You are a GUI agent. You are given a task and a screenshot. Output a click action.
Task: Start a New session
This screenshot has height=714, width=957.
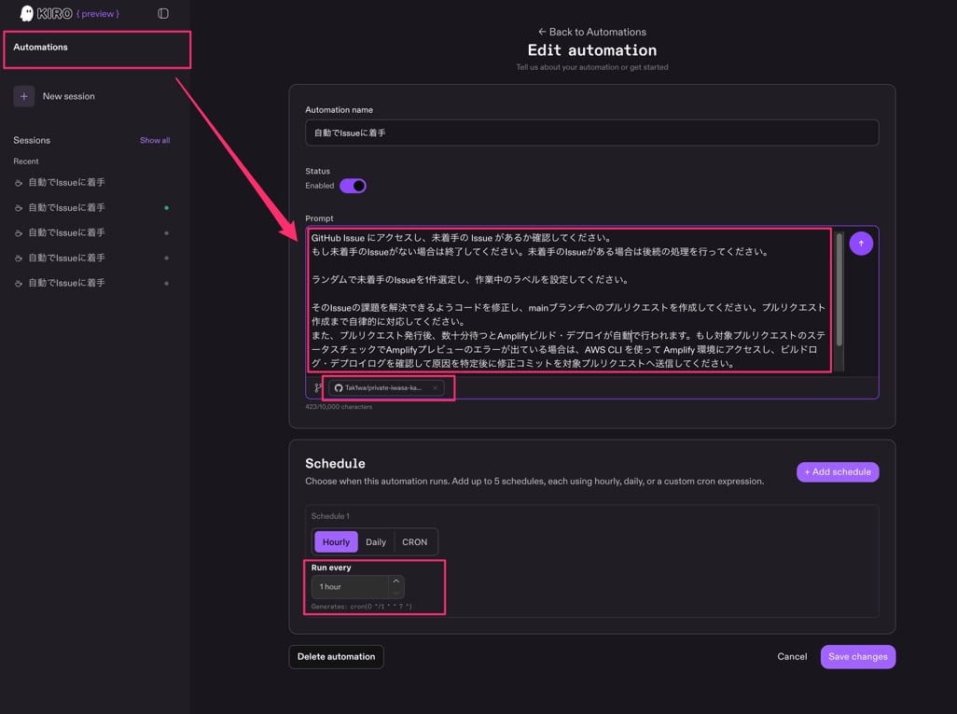pos(68,96)
